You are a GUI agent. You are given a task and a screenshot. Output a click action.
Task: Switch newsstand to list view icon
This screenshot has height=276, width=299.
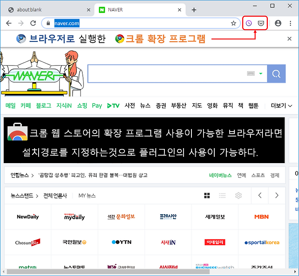(x=222, y=195)
